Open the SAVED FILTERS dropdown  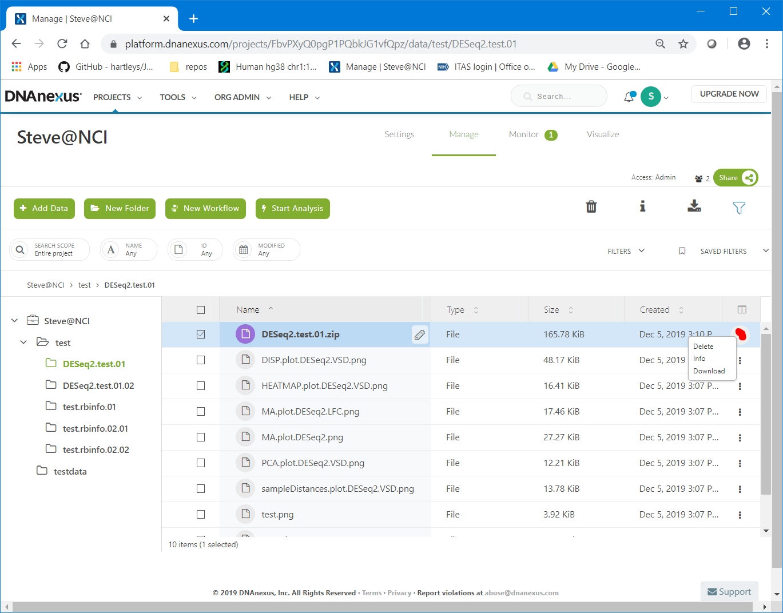(x=724, y=251)
